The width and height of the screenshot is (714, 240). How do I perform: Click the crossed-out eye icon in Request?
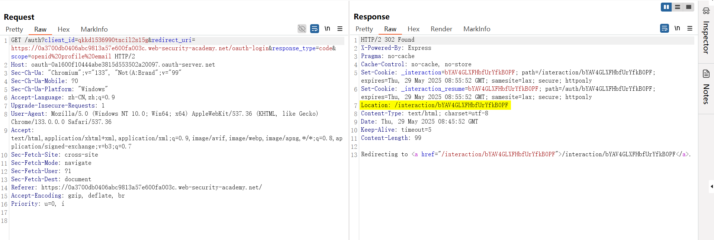[302, 29]
